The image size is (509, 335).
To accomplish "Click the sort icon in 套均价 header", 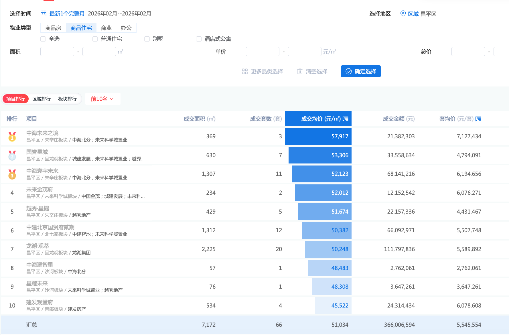I will tap(478, 119).
